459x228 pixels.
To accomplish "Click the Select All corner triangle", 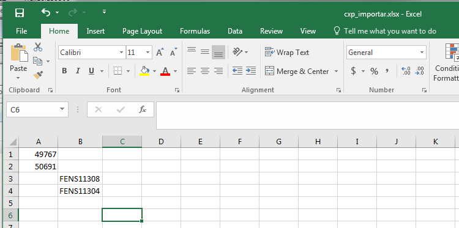I will pos(12,142).
